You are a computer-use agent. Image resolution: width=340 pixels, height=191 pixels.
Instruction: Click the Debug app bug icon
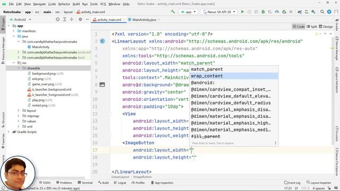(x=263, y=12)
